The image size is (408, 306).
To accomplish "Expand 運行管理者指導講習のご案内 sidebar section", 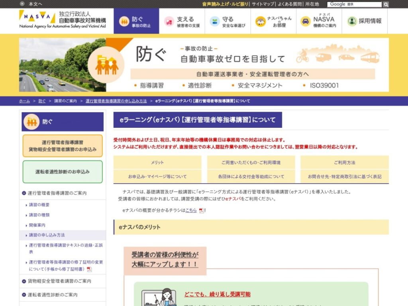I will pyautogui.click(x=57, y=193).
